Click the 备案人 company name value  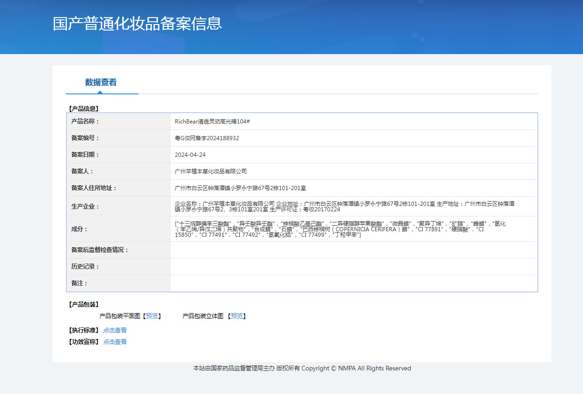click(x=211, y=172)
